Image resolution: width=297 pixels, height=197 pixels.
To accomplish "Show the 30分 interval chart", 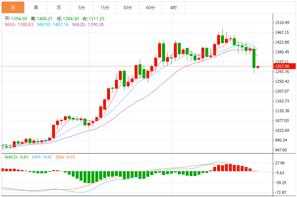I will pyautogui.click(x=127, y=7).
